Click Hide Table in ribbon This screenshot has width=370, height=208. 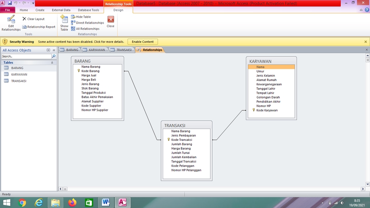click(81, 17)
